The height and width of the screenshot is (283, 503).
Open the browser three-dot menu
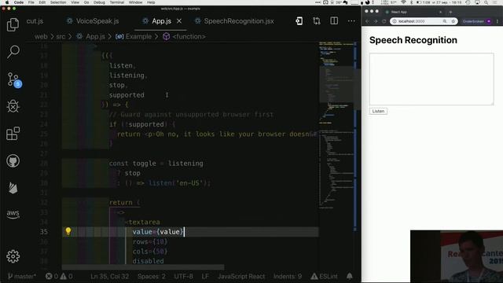[x=497, y=21]
